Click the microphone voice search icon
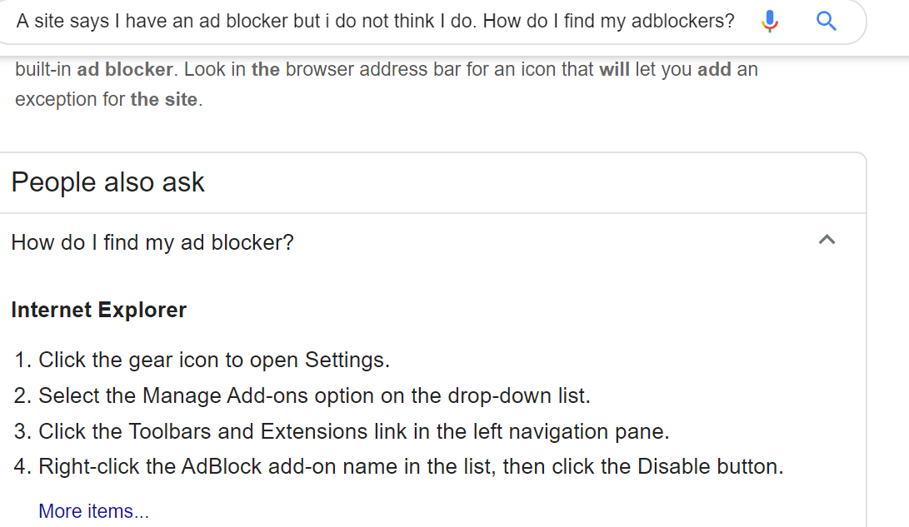Image resolution: width=909 pixels, height=527 pixels. click(770, 21)
